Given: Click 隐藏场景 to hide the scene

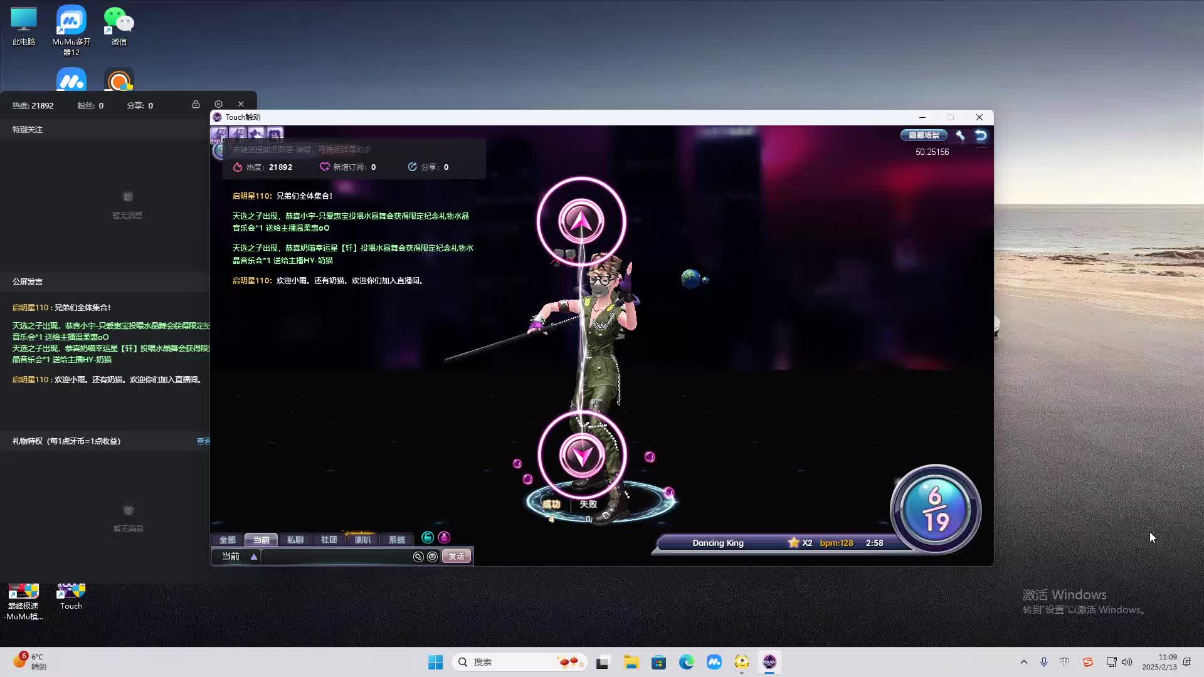Looking at the screenshot, I should tap(923, 135).
